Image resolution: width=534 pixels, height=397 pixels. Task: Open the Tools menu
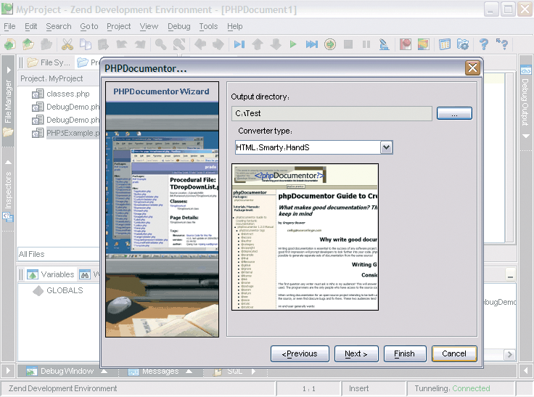[208, 26]
